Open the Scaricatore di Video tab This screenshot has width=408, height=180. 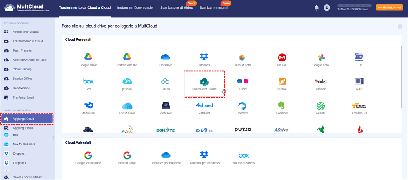[177, 8]
